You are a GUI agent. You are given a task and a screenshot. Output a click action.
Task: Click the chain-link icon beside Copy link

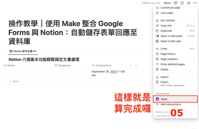click(157, 25)
